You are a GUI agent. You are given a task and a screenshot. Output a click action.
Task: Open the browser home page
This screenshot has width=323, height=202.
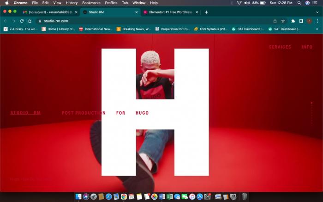[30, 21]
